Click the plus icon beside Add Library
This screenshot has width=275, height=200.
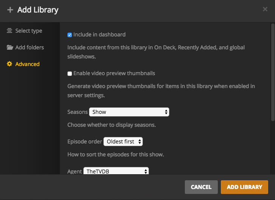10,10
